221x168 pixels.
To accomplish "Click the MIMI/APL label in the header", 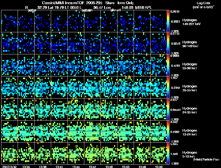I will tap(143, 7).
